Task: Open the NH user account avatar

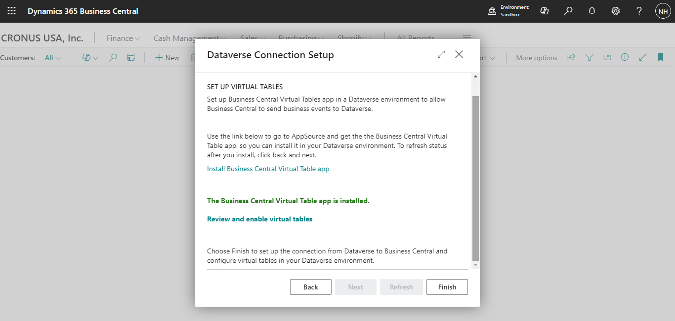Action: (663, 11)
